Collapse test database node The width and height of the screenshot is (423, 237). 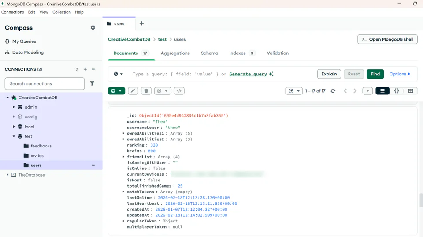14,136
